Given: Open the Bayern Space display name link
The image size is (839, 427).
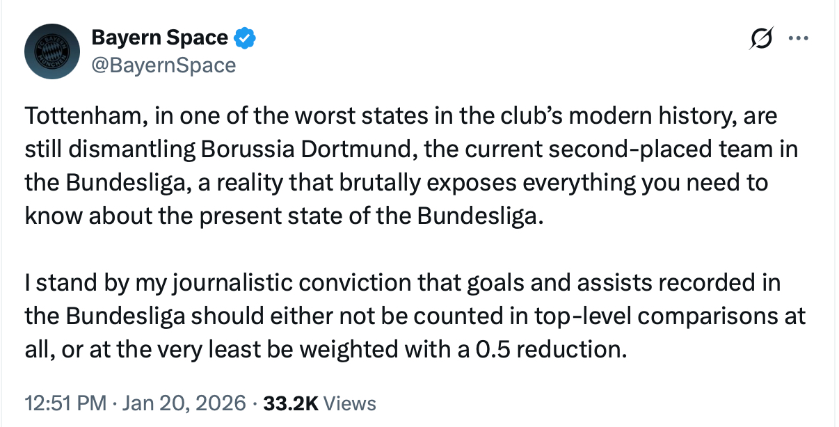Looking at the screenshot, I should tap(159, 38).
